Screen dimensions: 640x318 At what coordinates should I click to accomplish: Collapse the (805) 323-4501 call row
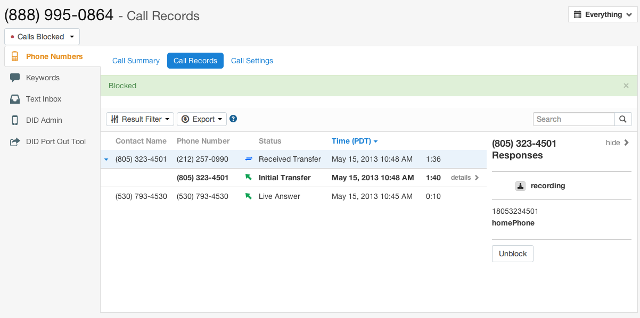point(106,160)
